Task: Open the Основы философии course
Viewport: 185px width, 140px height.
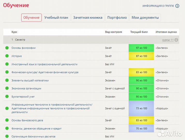Action: tap(24, 48)
